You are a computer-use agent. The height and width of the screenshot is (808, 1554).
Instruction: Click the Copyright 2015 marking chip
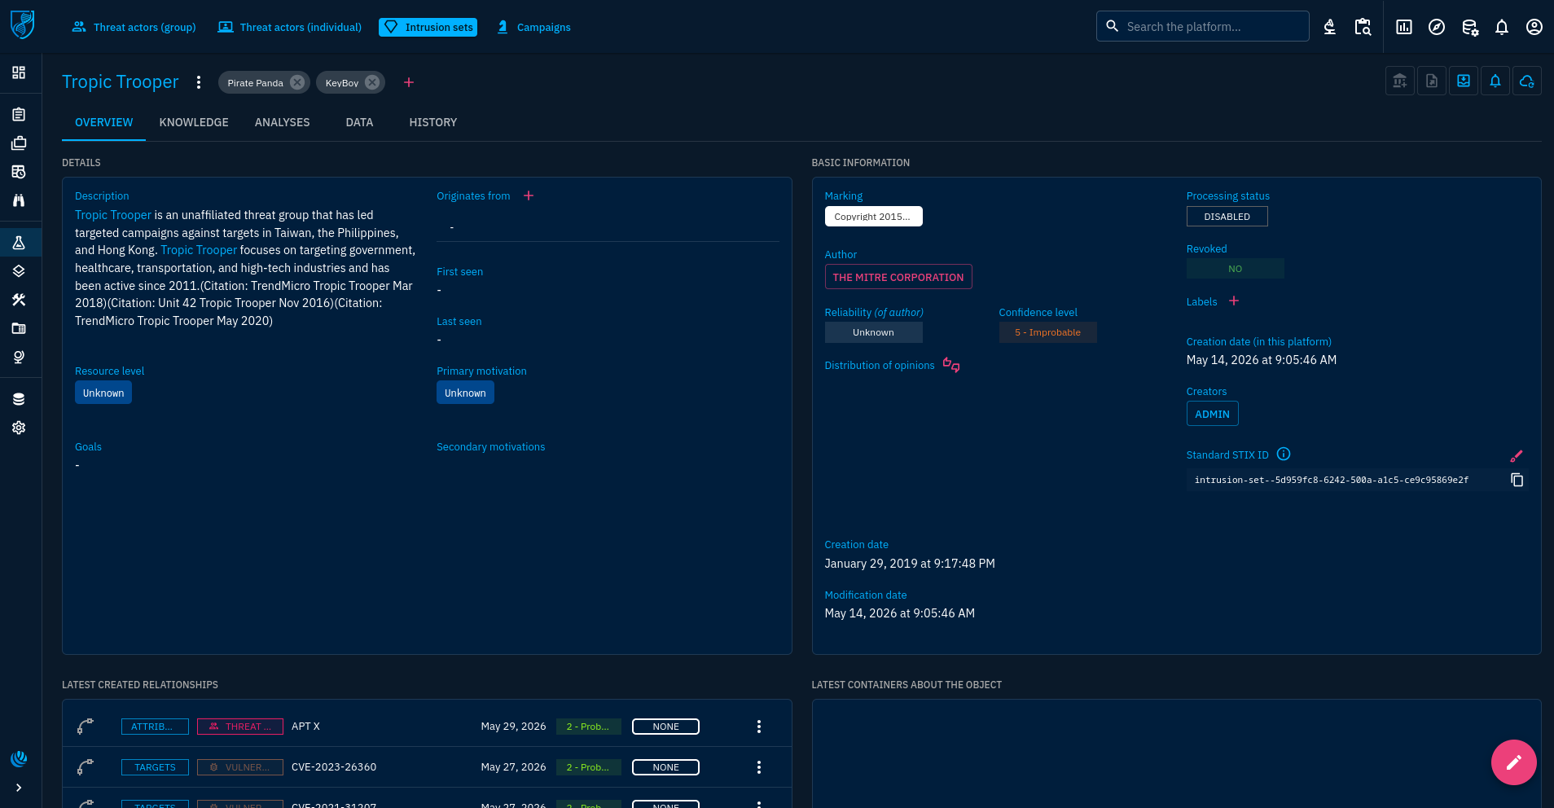[873, 217]
